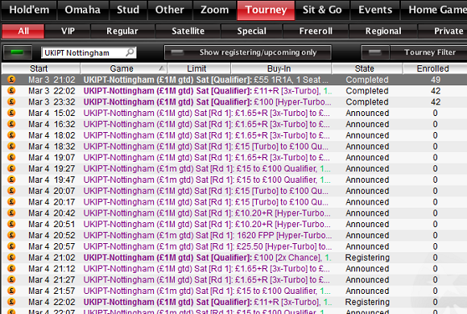Select the £100 2x Chance Qualifier name

208,258
